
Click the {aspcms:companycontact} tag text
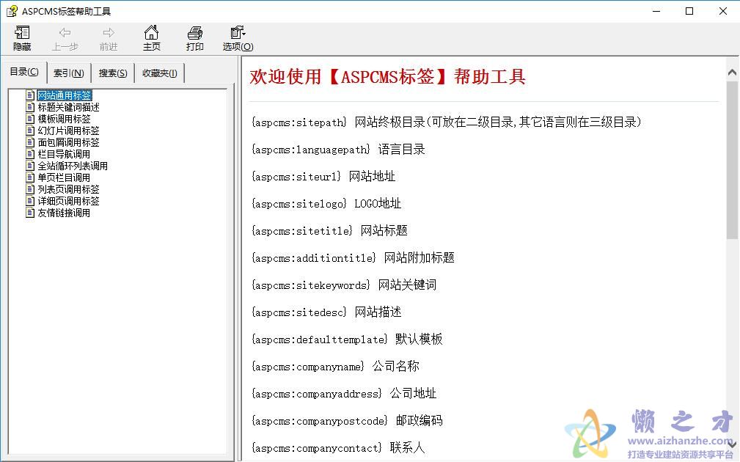[316, 448]
